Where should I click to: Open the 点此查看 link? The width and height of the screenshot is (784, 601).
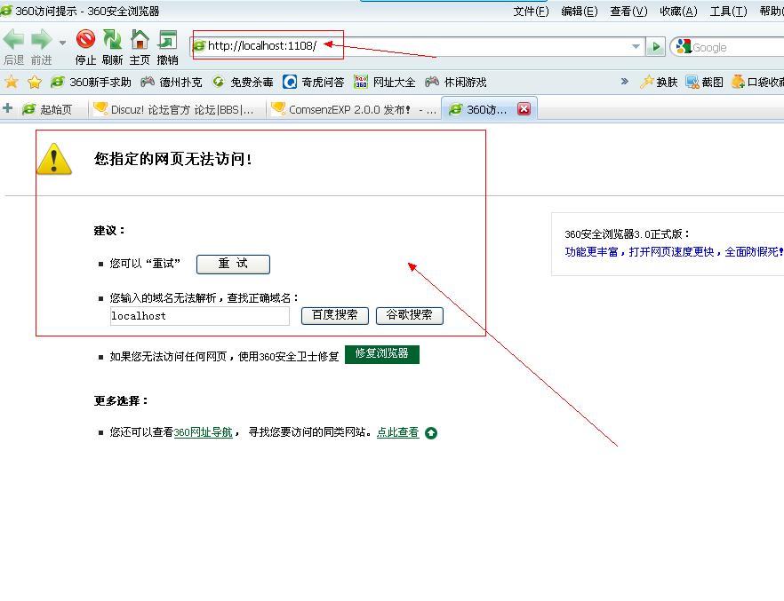click(x=397, y=432)
